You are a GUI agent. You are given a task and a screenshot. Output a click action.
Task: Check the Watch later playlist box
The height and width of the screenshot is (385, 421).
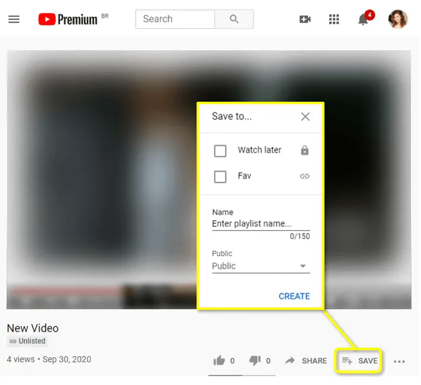coord(220,151)
